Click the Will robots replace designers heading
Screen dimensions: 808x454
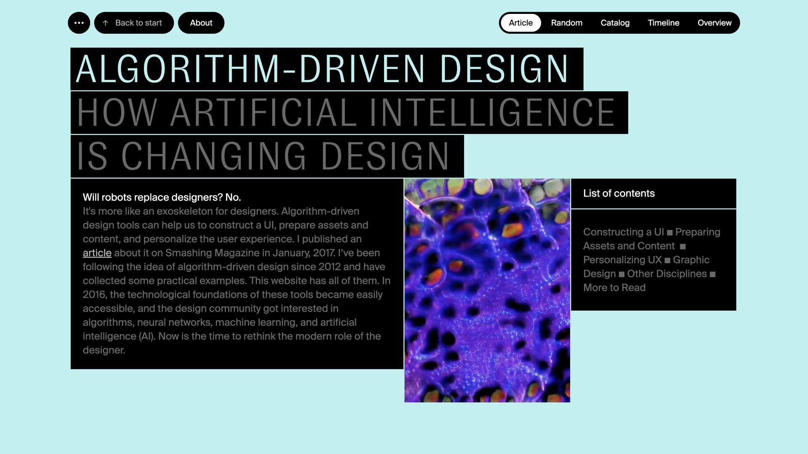(162, 197)
